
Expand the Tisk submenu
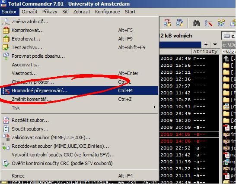click(80, 108)
